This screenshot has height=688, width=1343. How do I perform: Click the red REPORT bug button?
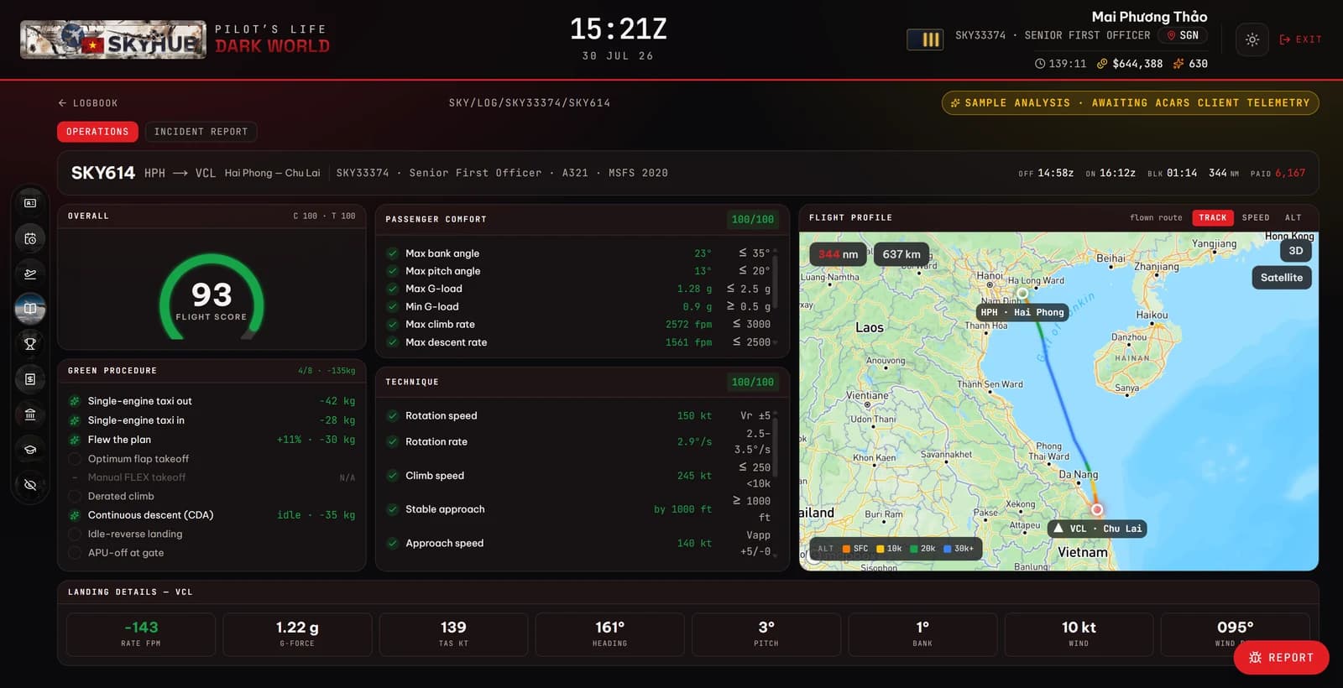coord(1281,658)
